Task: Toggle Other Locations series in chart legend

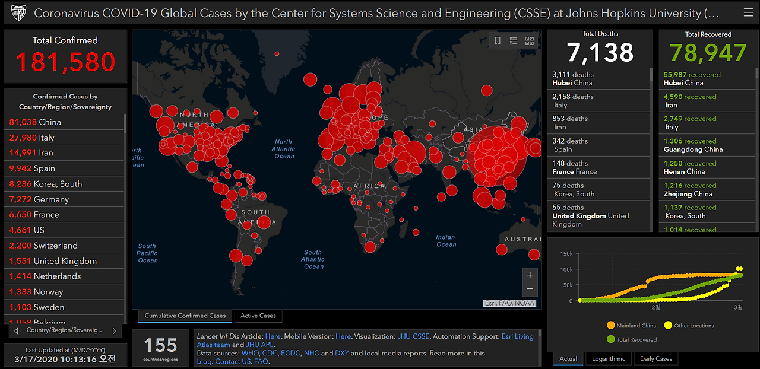Action: point(689,326)
